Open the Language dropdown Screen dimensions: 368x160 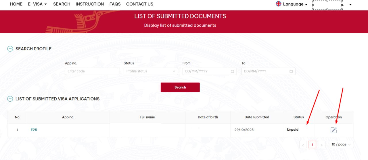click(295, 4)
